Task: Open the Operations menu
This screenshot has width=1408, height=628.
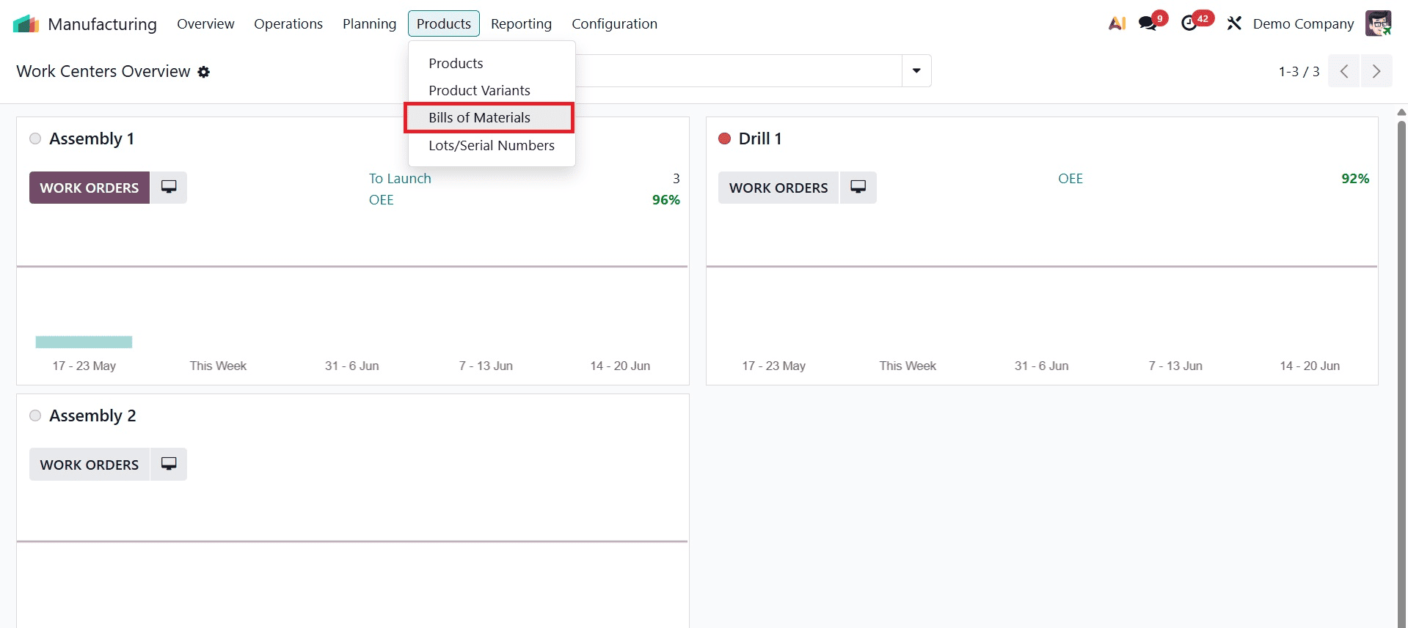Action: click(x=288, y=23)
